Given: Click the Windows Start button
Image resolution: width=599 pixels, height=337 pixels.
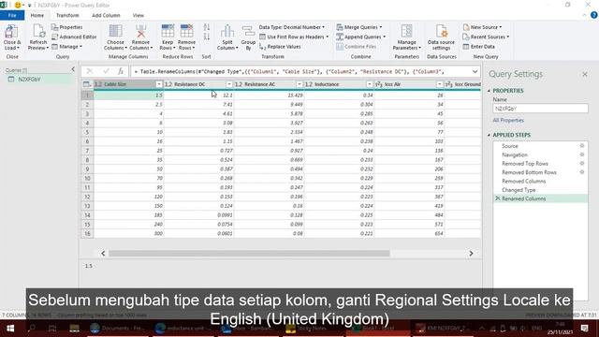Looking at the screenshot, I should tap(10, 329).
